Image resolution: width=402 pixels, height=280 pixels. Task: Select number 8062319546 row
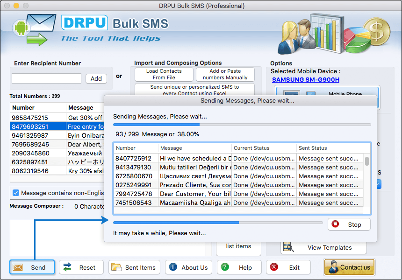pos(57,171)
